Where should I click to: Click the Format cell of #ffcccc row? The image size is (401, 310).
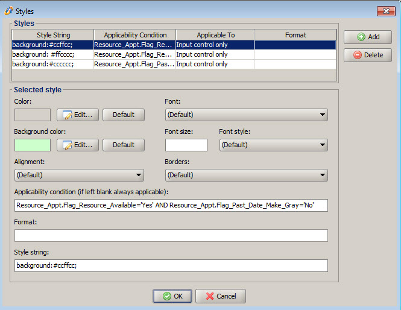click(x=295, y=54)
